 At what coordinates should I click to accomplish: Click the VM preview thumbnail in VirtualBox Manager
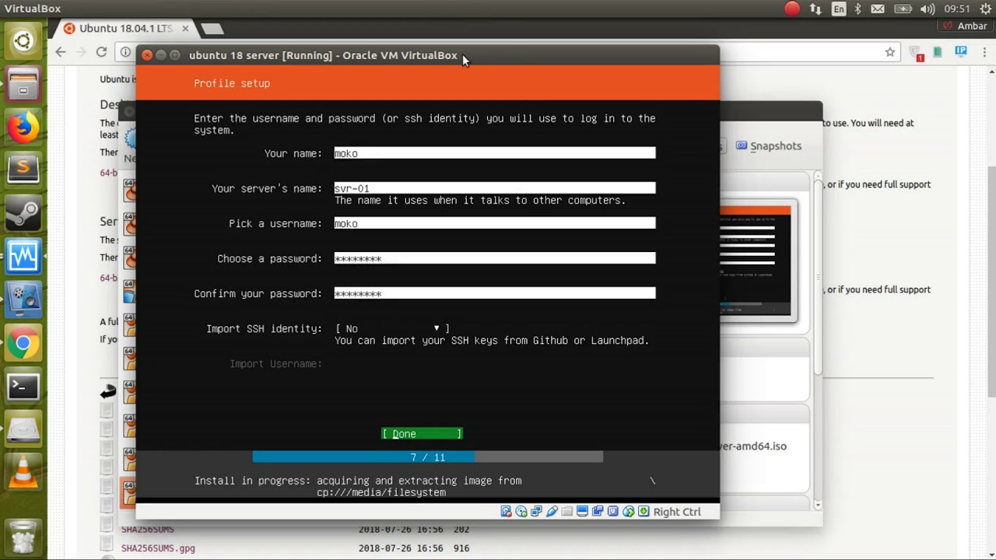(755, 261)
